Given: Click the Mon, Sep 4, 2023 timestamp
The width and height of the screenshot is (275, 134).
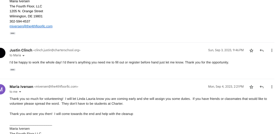Looking at the screenshot, I should click(x=226, y=87).
